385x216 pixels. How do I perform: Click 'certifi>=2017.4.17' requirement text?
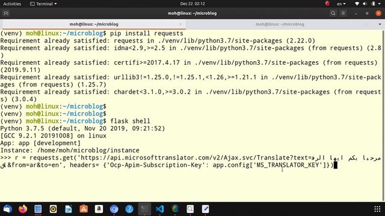point(147,62)
